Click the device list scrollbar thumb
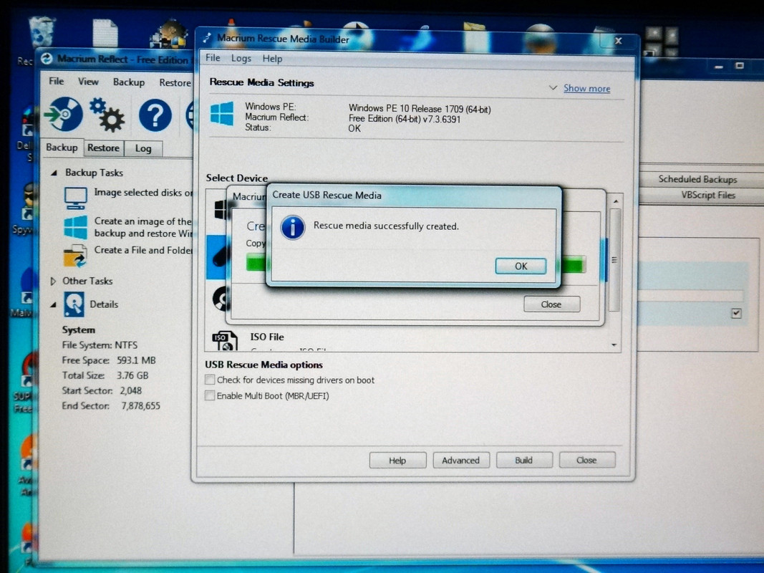 615,259
